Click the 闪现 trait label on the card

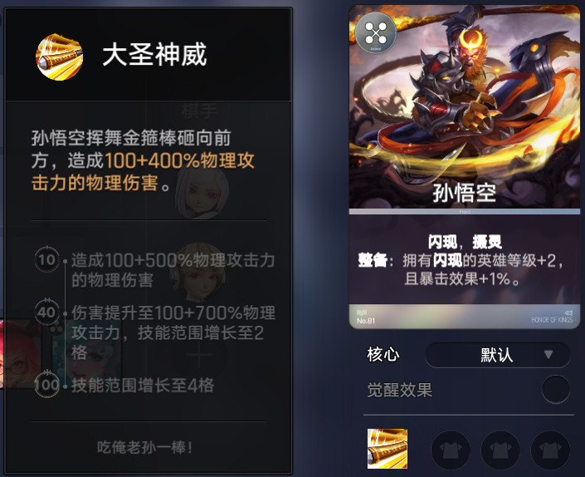442,242
